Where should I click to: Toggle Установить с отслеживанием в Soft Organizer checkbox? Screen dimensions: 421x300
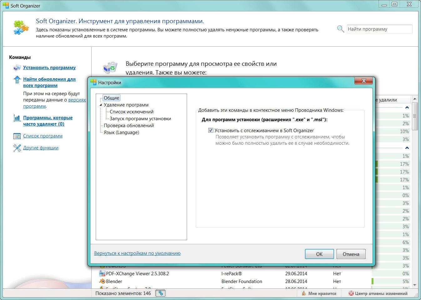tap(210, 130)
